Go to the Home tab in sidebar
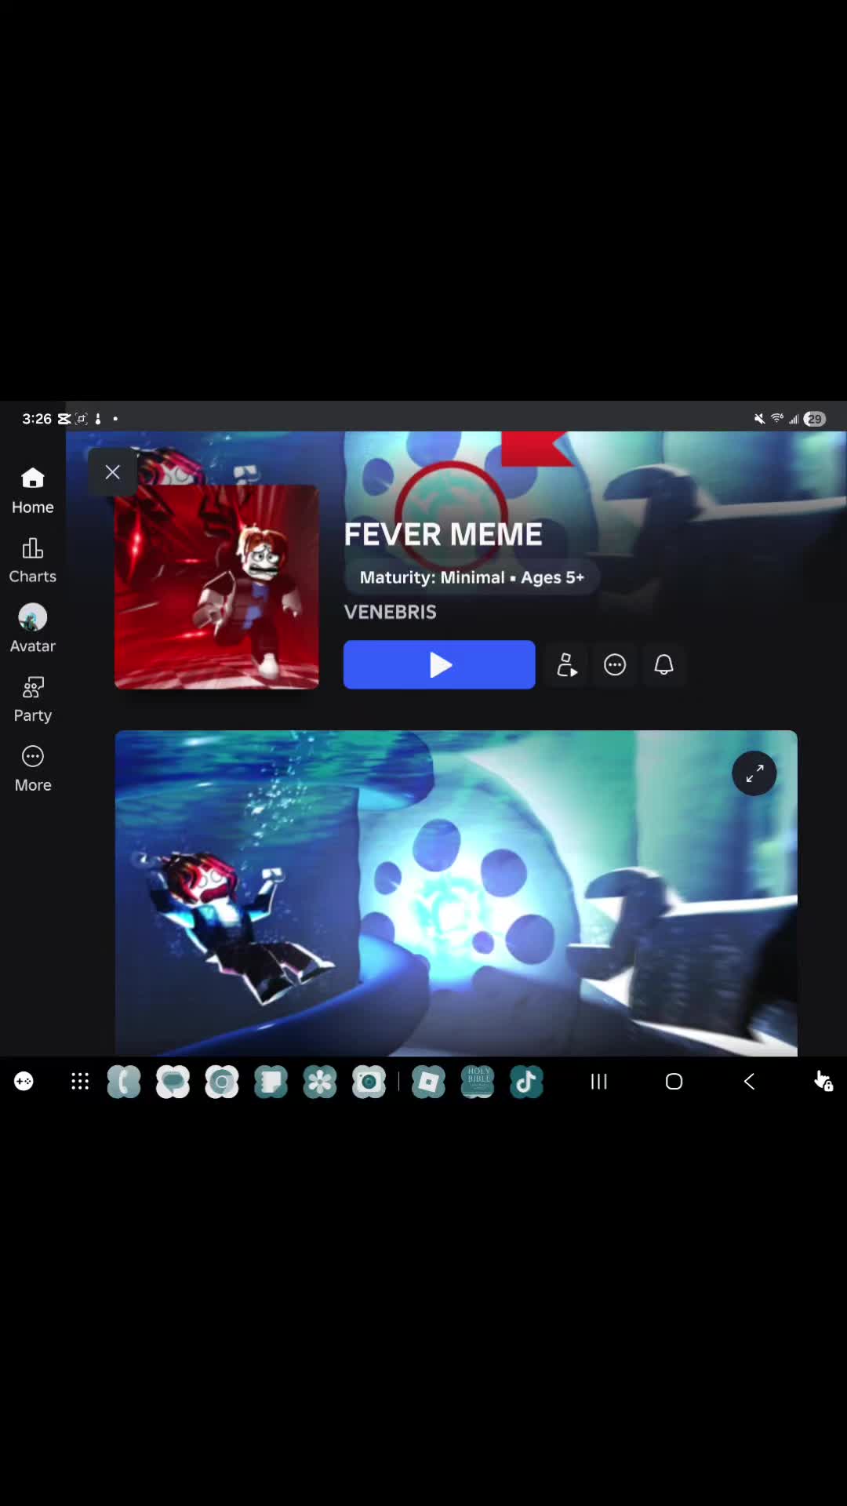Image resolution: width=847 pixels, height=1506 pixels. [32, 491]
